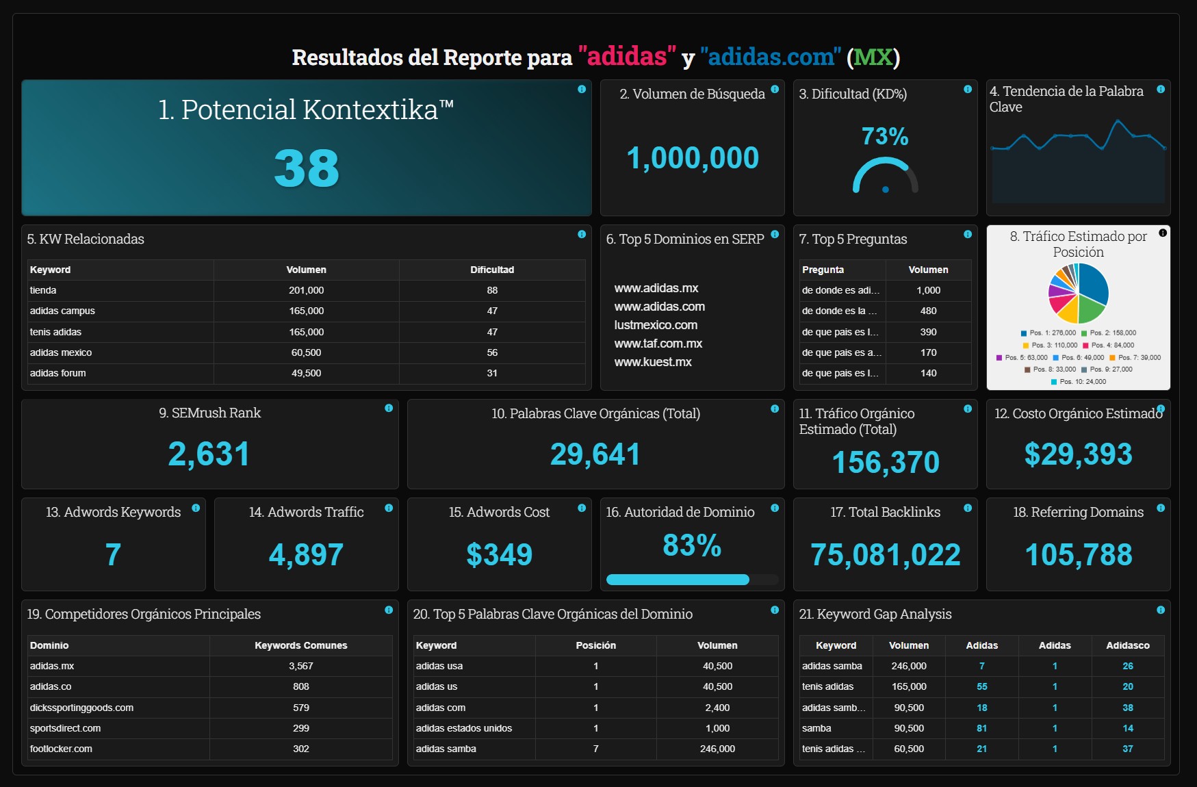The image size is (1197, 787).
Task: Click competitor domain adidas.co
Action: pos(51,686)
